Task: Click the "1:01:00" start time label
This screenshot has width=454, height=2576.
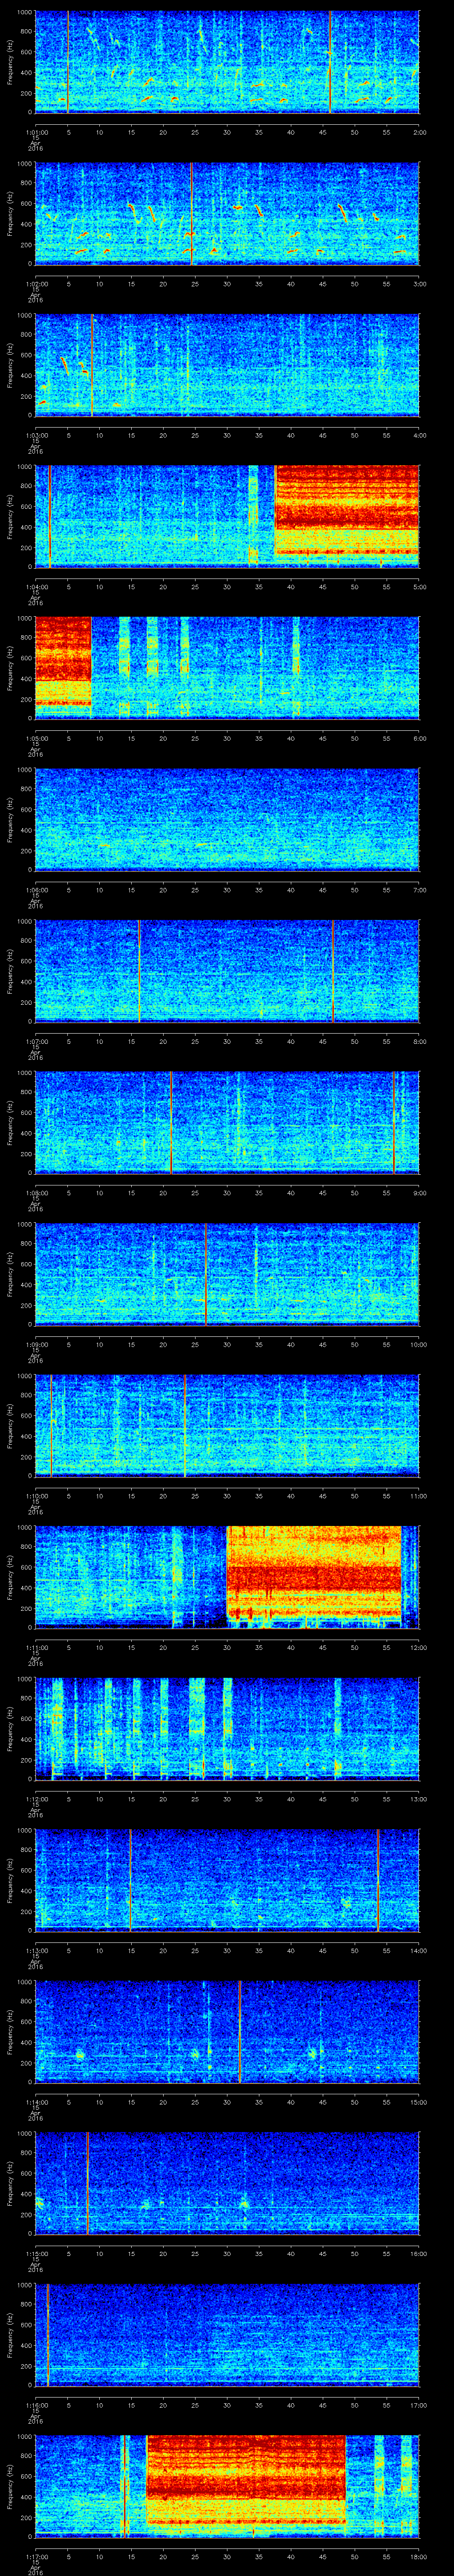Action: (x=36, y=132)
